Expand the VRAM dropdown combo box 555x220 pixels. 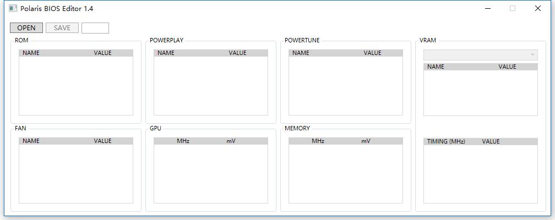click(480, 55)
